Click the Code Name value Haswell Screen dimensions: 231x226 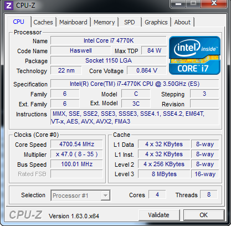pos(81,50)
